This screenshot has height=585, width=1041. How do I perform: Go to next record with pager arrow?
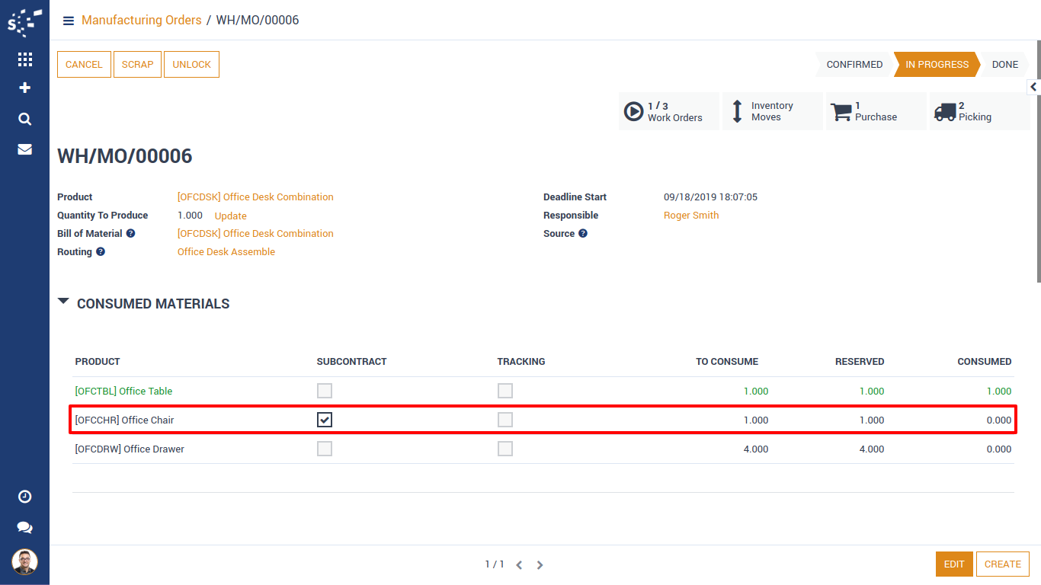tap(540, 565)
